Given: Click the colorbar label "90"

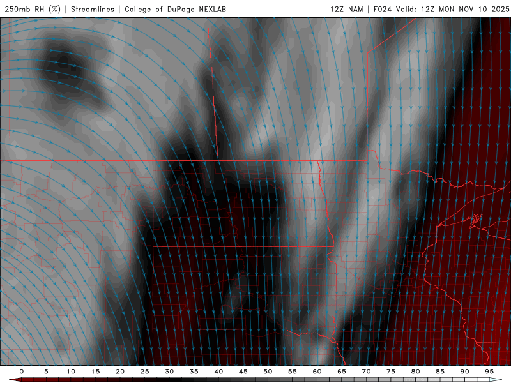Looking at the screenshot, I should coord(465,372).
